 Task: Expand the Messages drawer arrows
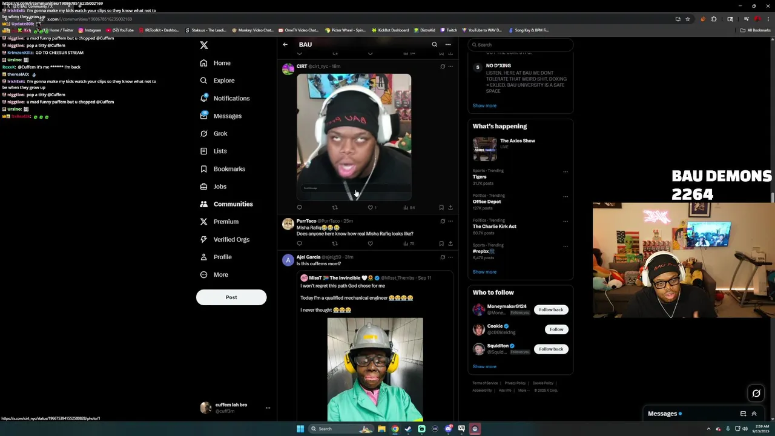click(754, 414)
